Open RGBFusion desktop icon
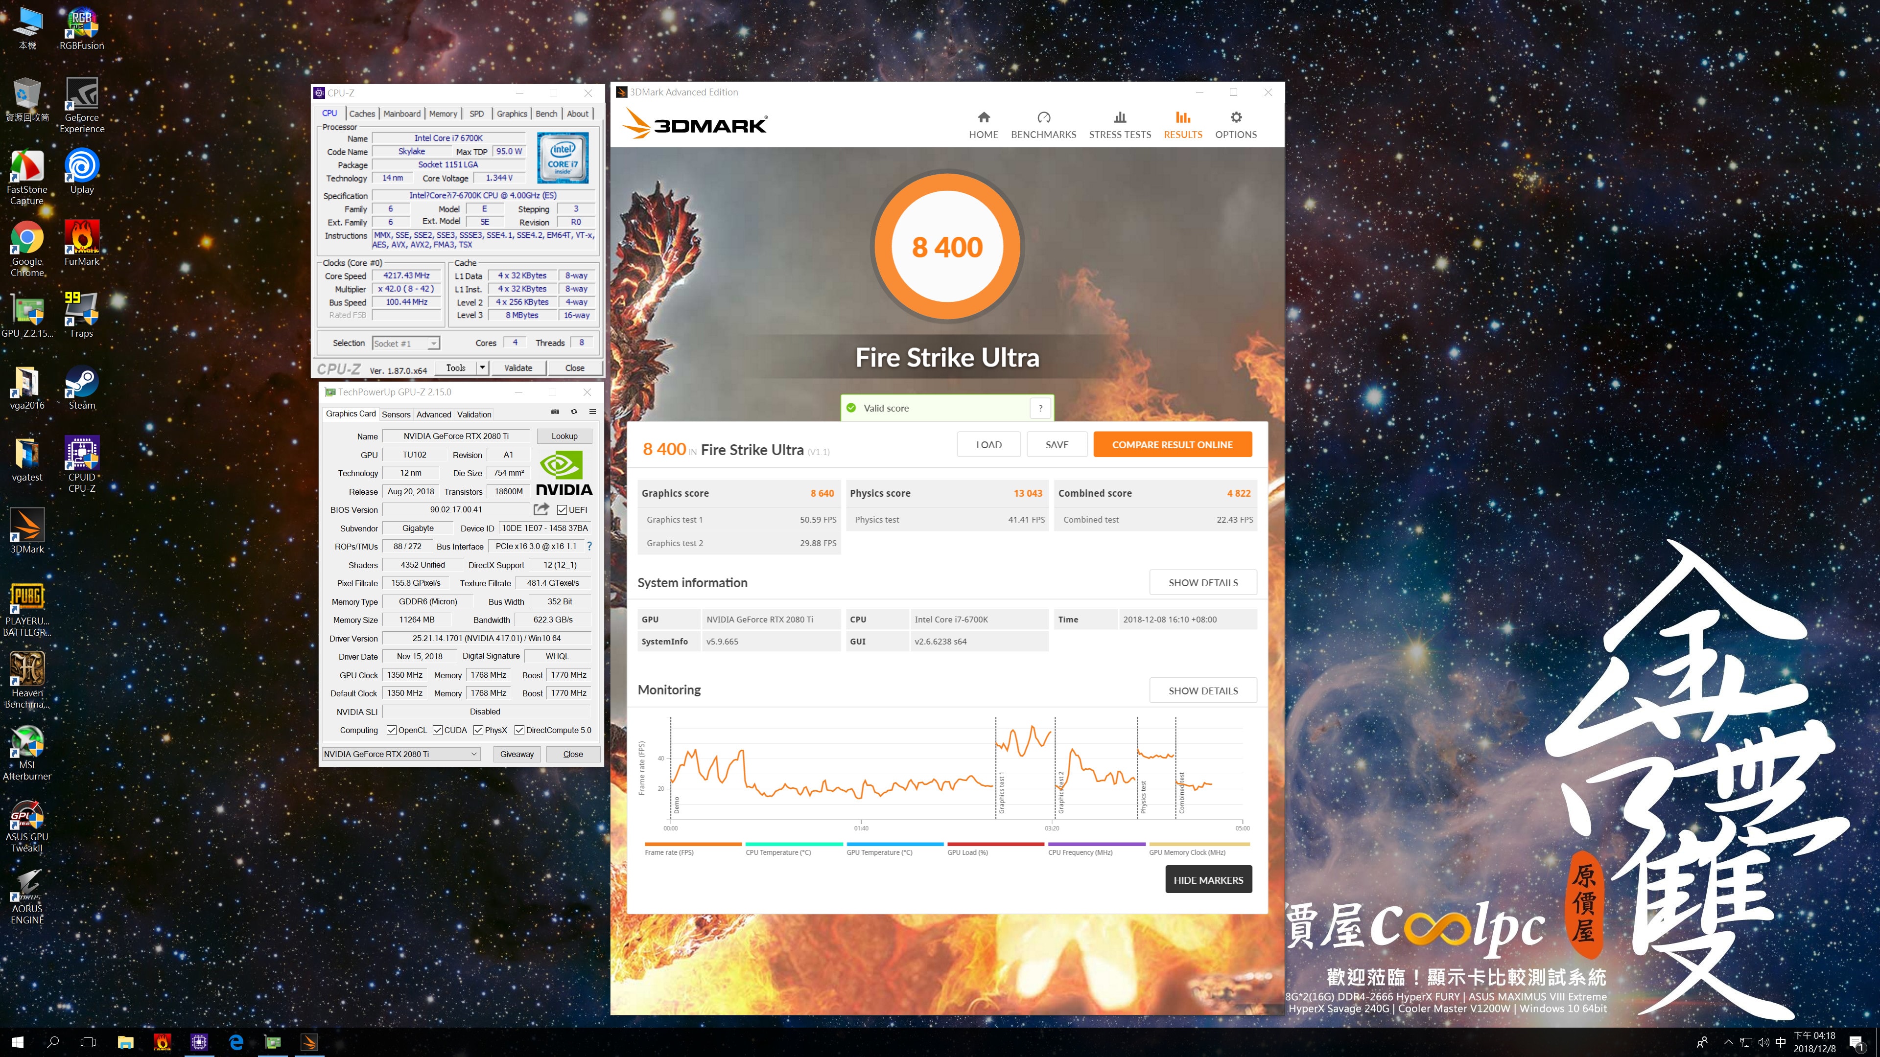This screenshot has height=1057, width=1880. click(x=82, y=29)
